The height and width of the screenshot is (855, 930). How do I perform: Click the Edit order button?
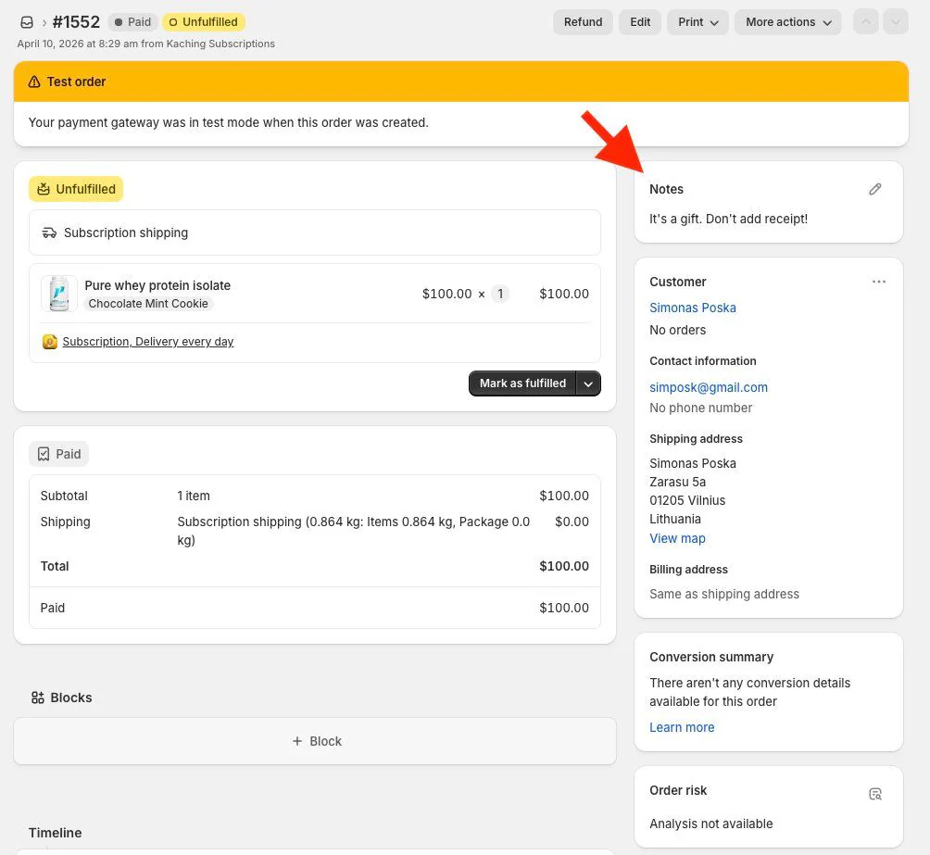640,22
